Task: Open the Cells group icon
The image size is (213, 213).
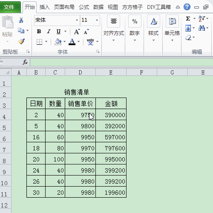Action: (172, 21)
